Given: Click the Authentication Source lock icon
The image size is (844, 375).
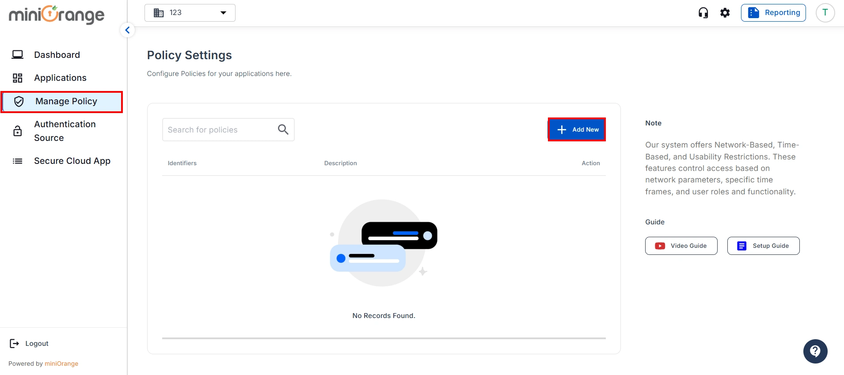Looking at the screenshot, I should [x=18, y=131].
